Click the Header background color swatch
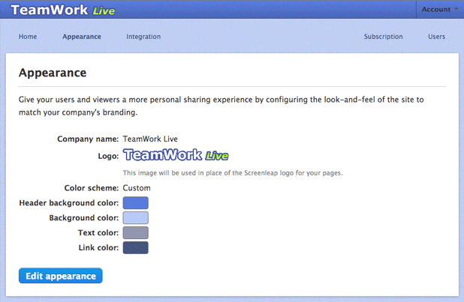Screen dimensions: 464x302 [135, 202]
